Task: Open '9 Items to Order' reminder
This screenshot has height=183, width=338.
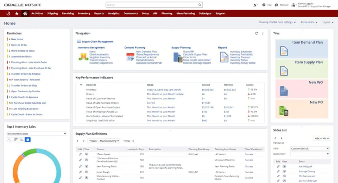Action: [x=18, y=45]
